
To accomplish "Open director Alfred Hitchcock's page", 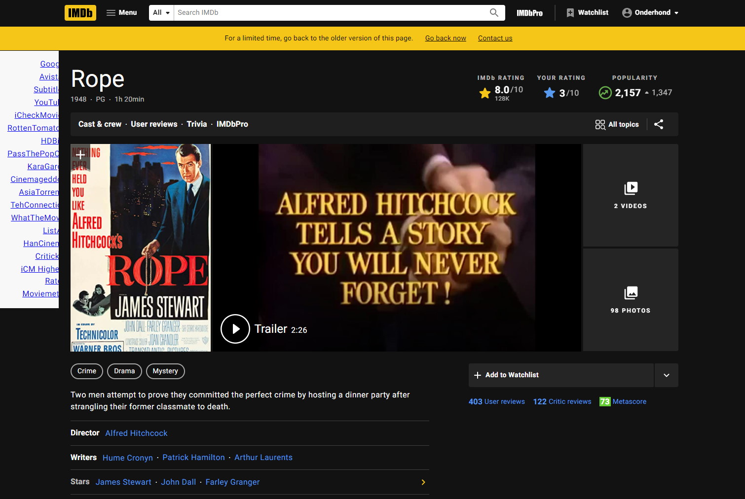I will [x=136, y=433].
